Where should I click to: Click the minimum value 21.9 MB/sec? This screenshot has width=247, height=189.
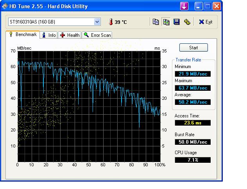[x=193, y=74]
